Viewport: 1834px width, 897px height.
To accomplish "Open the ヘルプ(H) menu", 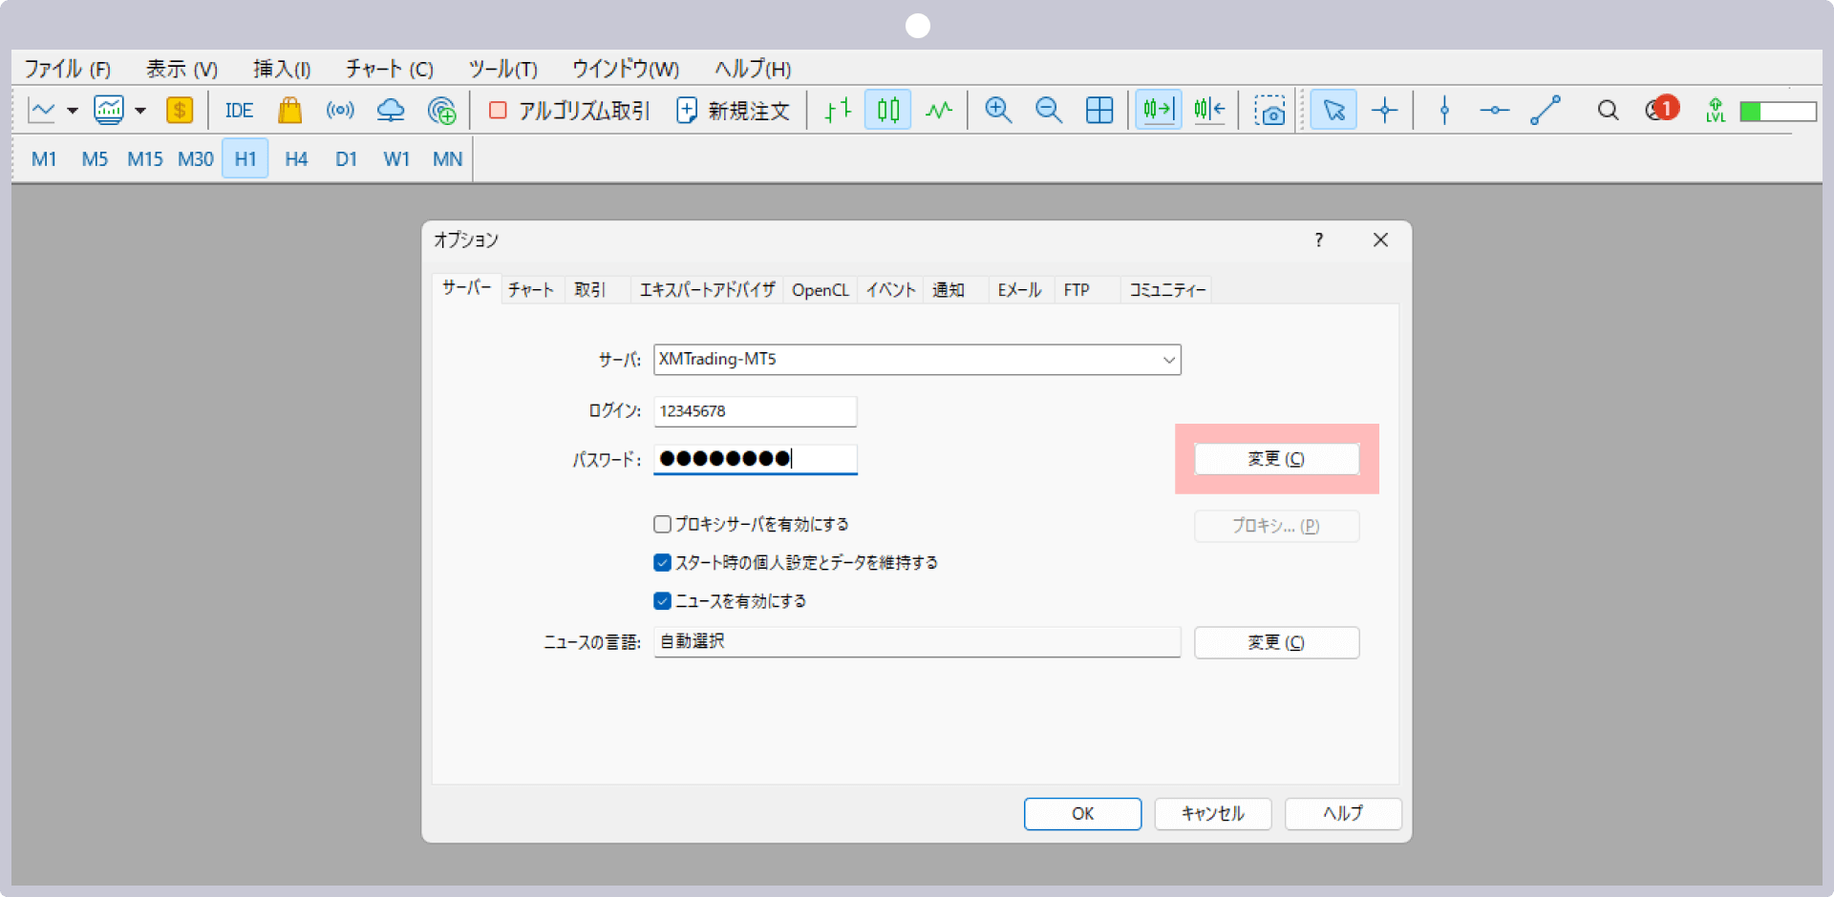I will point(753,69).
